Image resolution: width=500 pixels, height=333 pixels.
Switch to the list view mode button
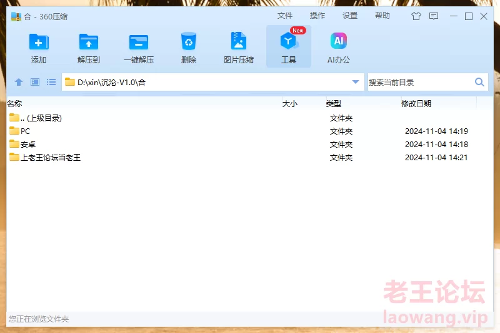(x=51, y=83)
